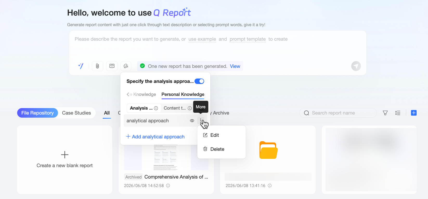428x199 pixels.
Task: Click the View link for new report
Action: (235, 66)
